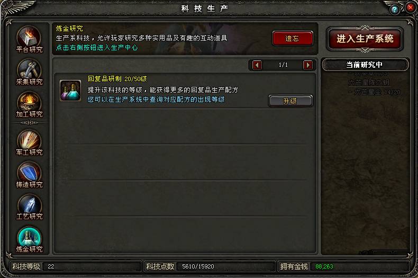The image size is (418, 278).
Task: Click the help question mark icon
Action: tap(395, 10)
